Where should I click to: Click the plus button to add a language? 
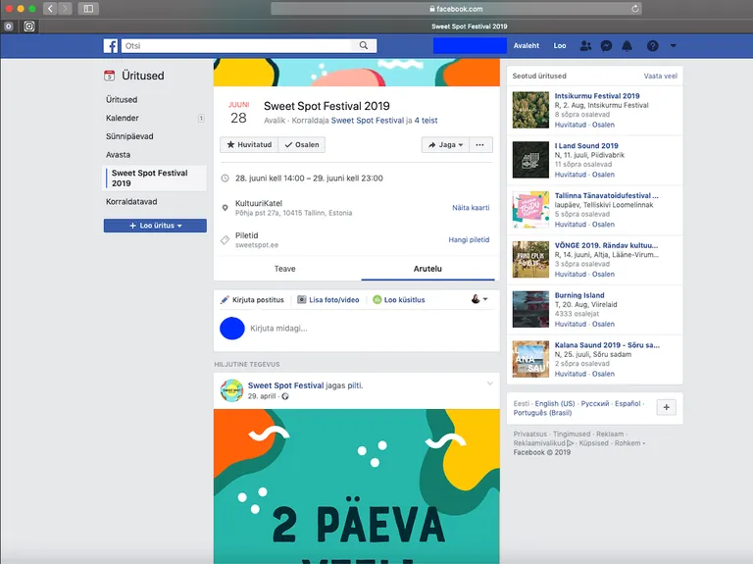tap(666, 407)
